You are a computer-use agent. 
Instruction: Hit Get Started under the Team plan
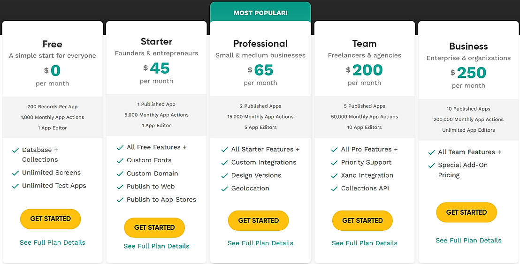point(362,220)
